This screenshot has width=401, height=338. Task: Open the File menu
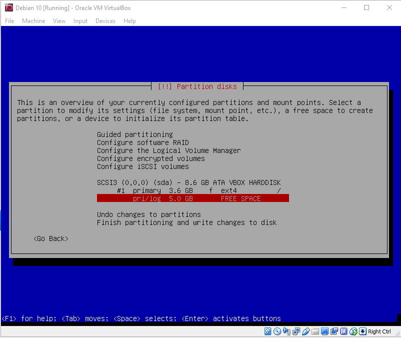pos(9,21)
